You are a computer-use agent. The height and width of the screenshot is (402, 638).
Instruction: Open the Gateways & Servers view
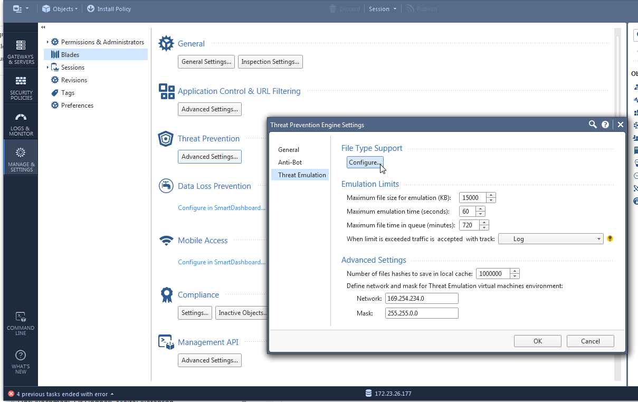coord(21,51)
